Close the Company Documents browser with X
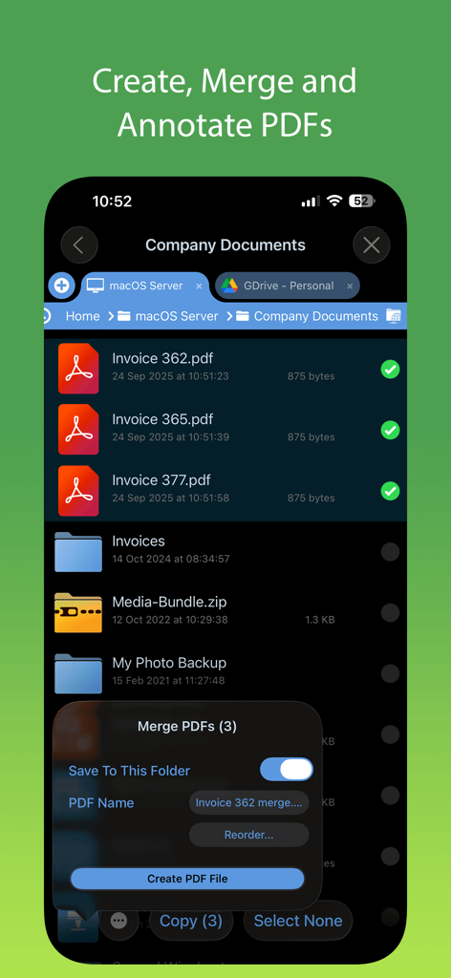Viewport: 451px width, 978px height. (x=371, y=245)
